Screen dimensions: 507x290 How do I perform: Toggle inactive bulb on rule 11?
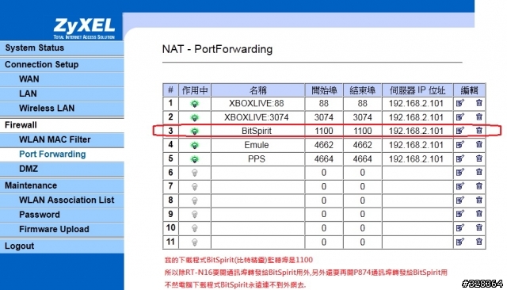195,242
